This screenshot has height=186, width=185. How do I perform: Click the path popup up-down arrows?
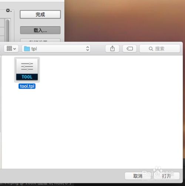tap(87, 49)
